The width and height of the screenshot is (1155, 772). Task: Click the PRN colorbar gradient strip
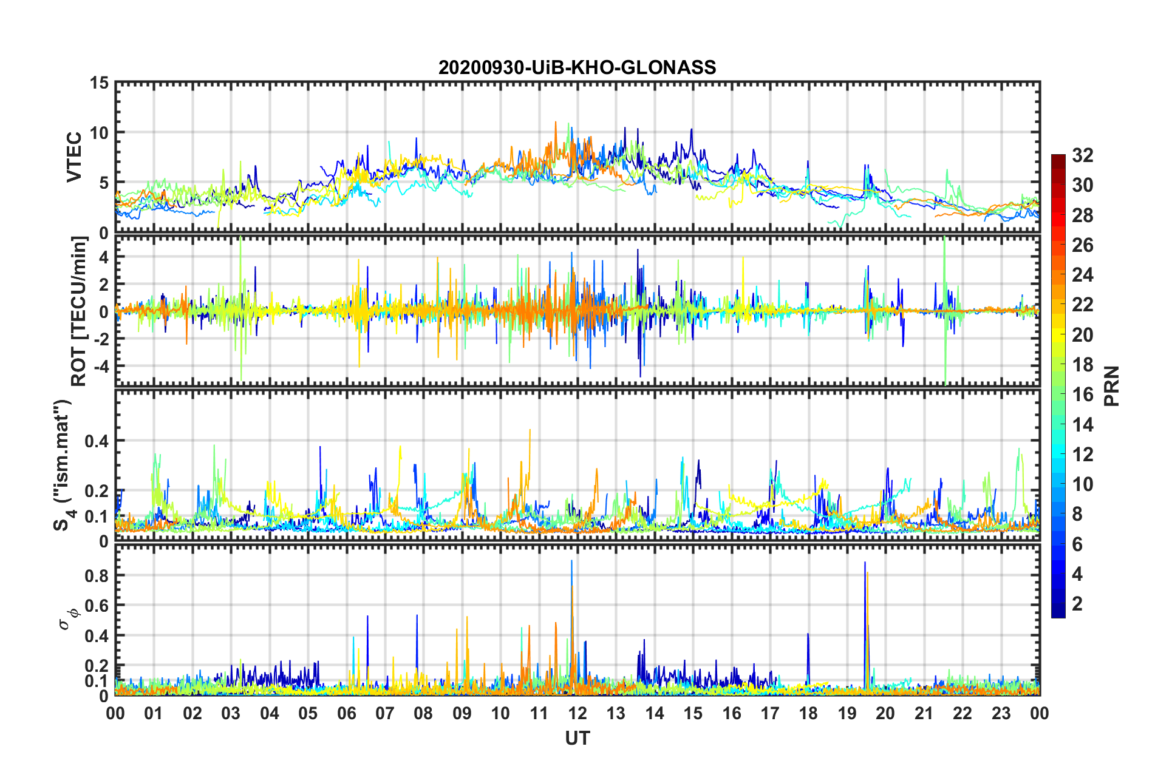pos(1058,386)
